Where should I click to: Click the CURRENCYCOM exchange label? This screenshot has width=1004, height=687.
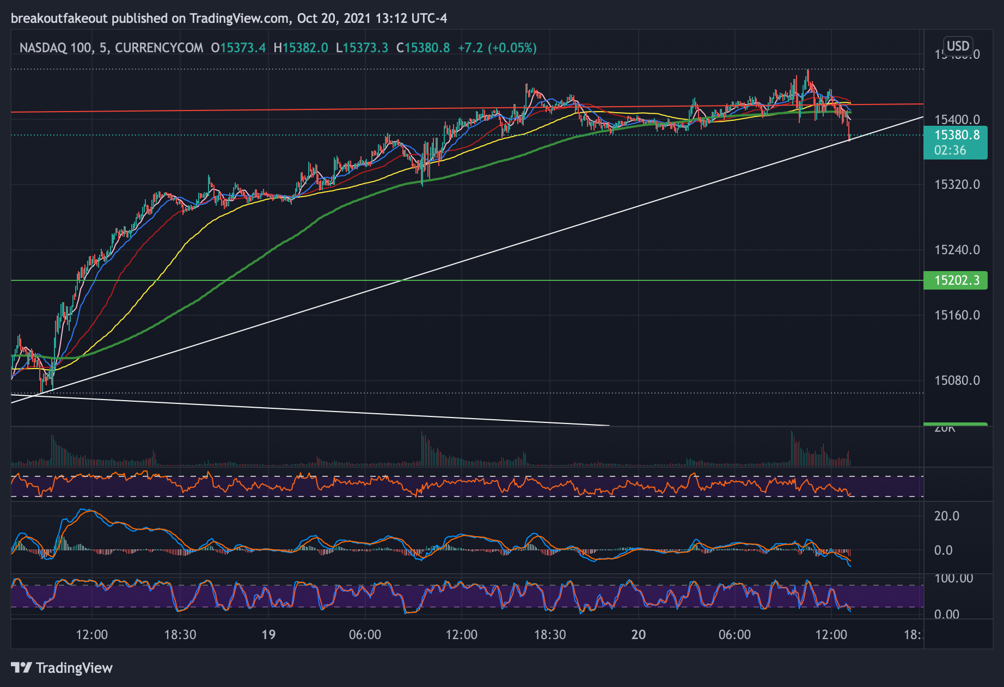pyautogui.click(x=159, y=48)
